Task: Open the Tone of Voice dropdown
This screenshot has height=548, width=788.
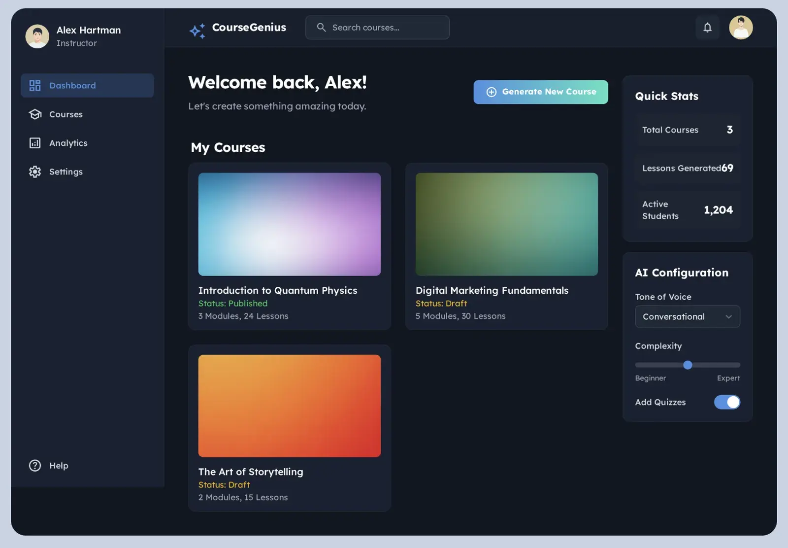Action: 688,317
